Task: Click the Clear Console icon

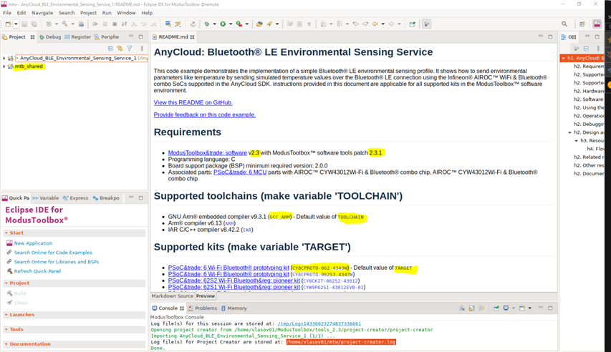Action: (x=462, y=308)
